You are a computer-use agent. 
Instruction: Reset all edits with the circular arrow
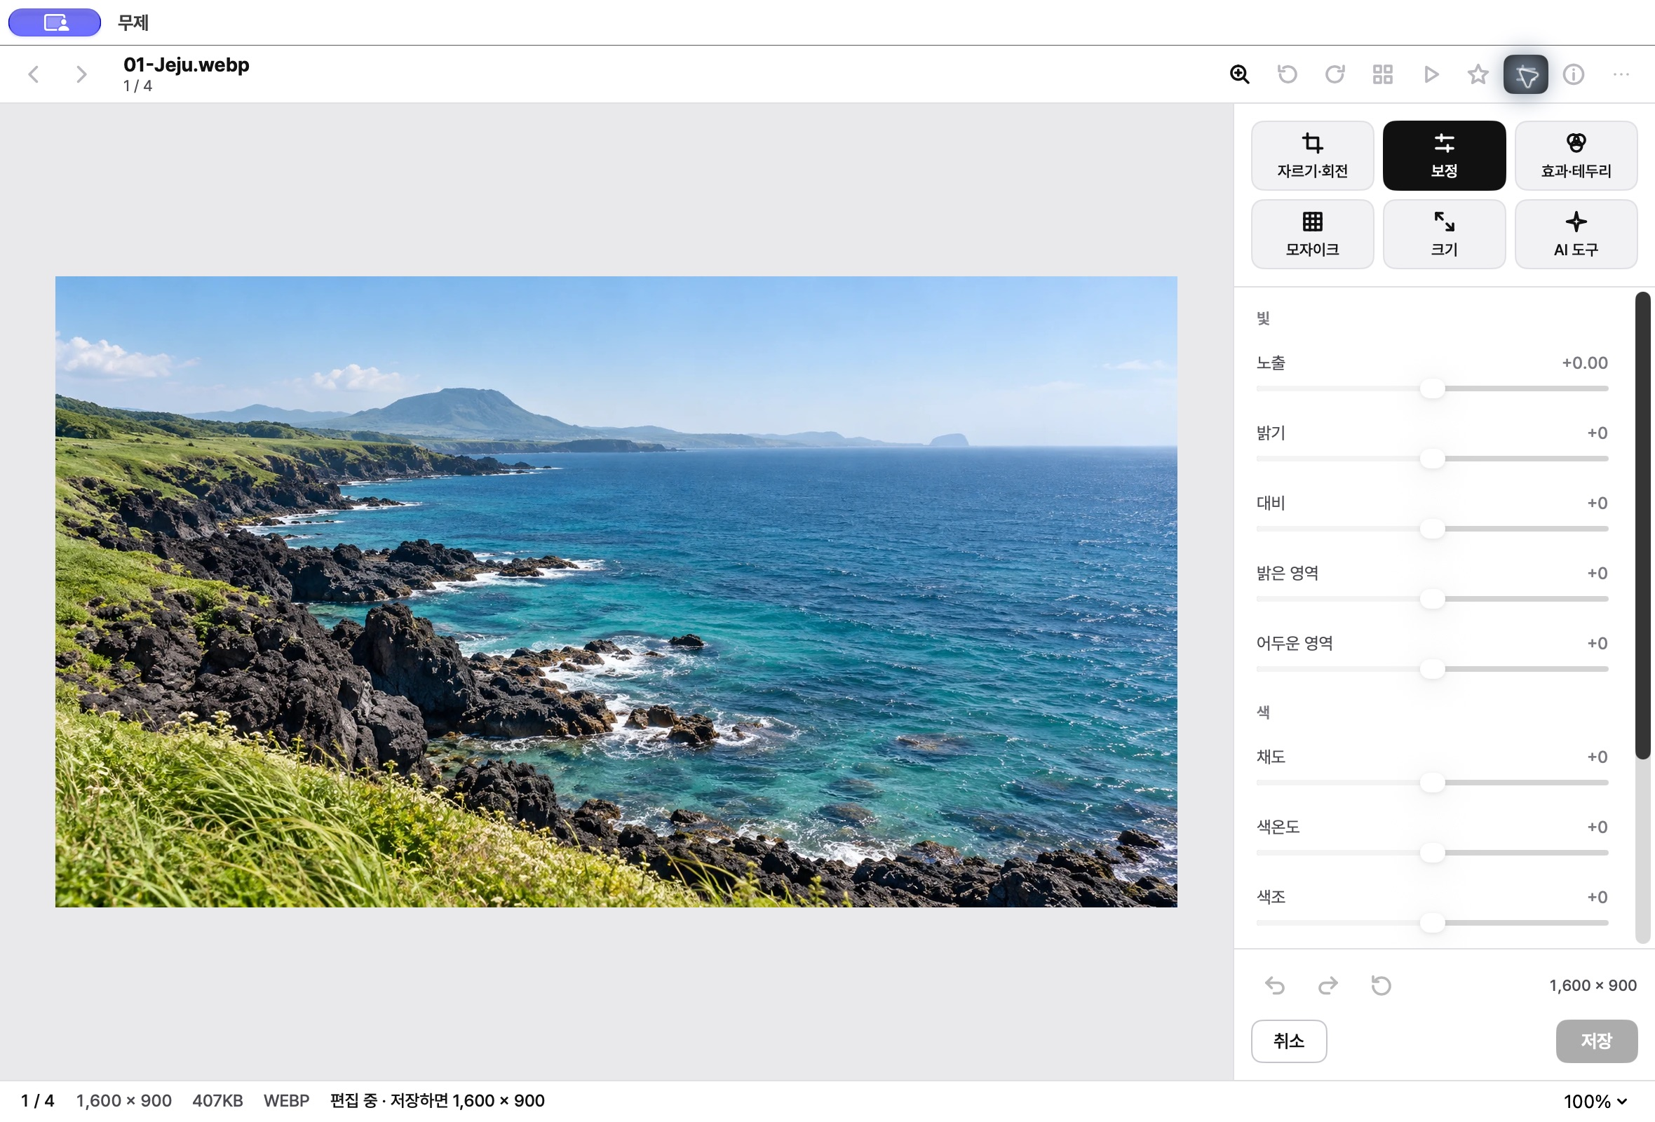(x=1381, y=985)
